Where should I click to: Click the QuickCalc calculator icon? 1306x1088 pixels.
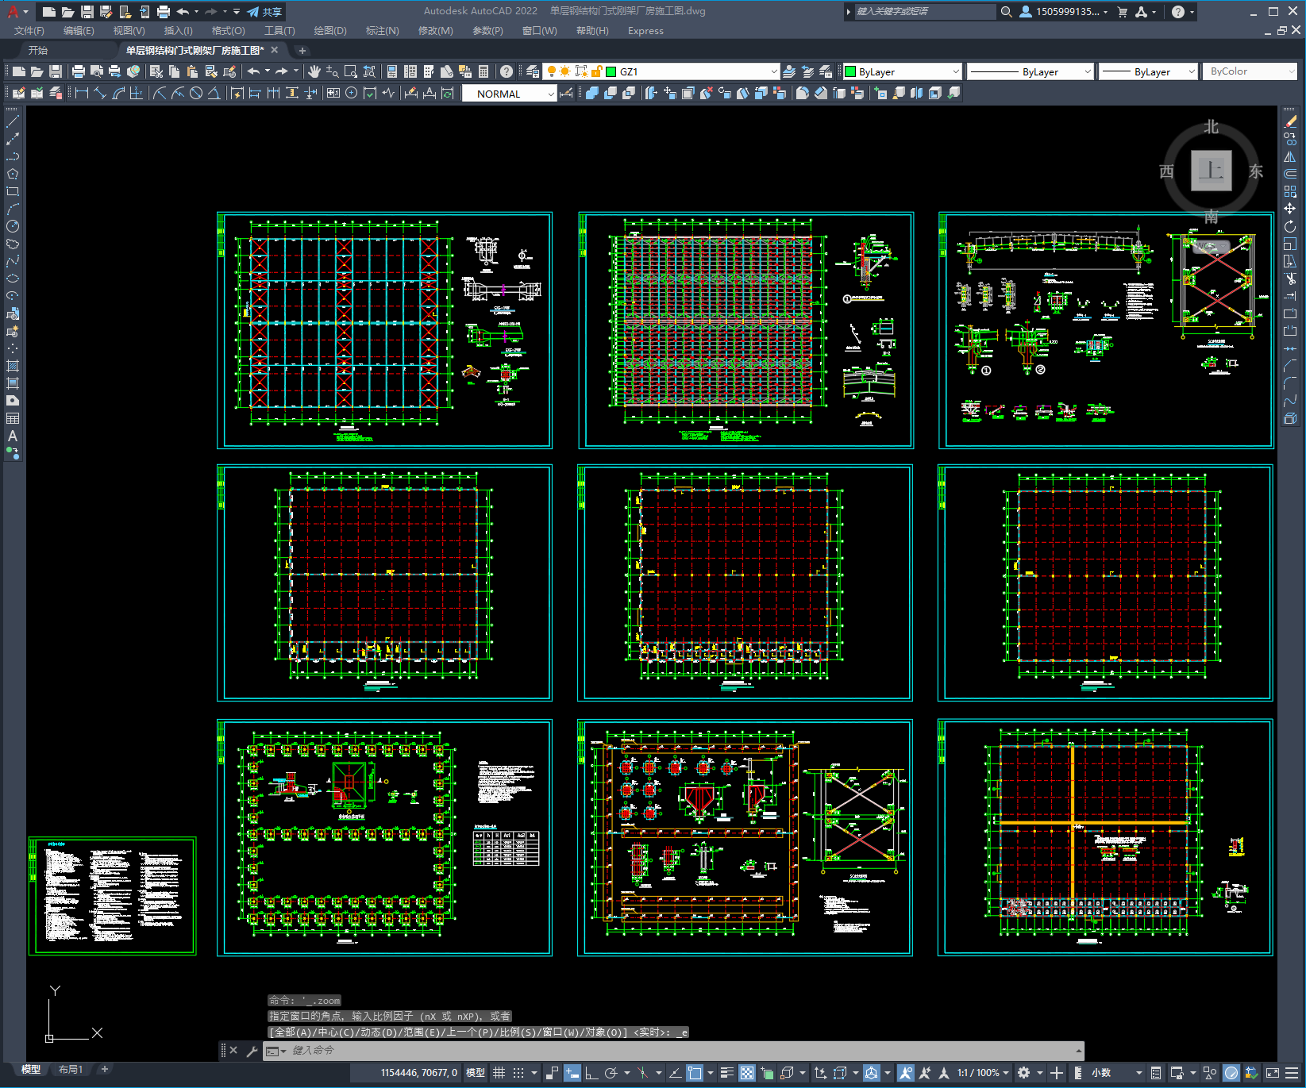pyautogui.click(x=483, y=71)
